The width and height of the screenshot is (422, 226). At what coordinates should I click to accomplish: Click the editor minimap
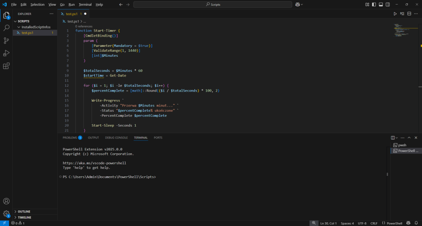(405, 30)
